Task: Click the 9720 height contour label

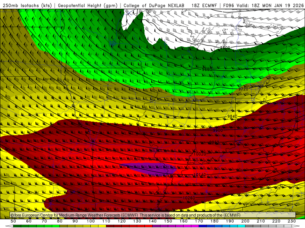Action: click(243, 89)
